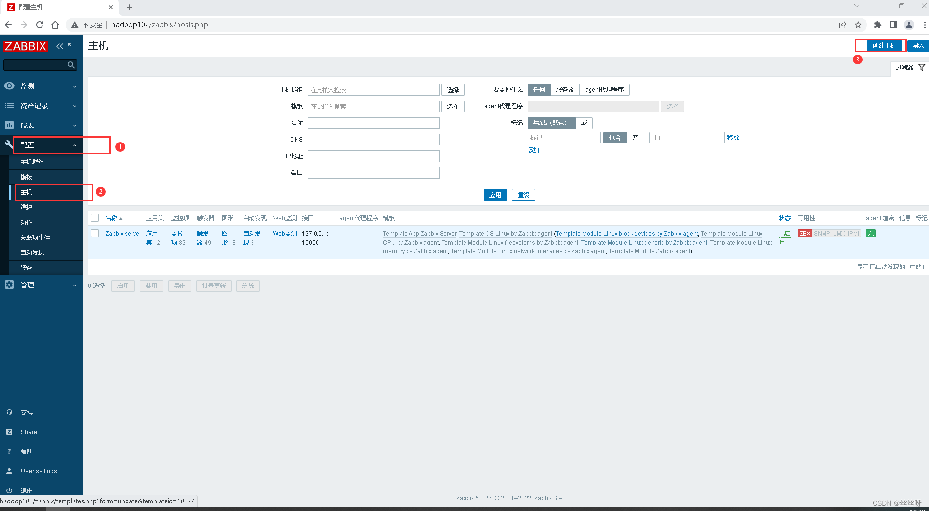Click the Zabbix logo

pyautogui.click(x=25, y=46)
